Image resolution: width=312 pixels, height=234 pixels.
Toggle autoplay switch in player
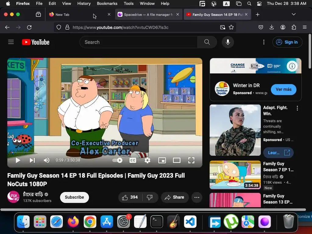click(117, 160)
